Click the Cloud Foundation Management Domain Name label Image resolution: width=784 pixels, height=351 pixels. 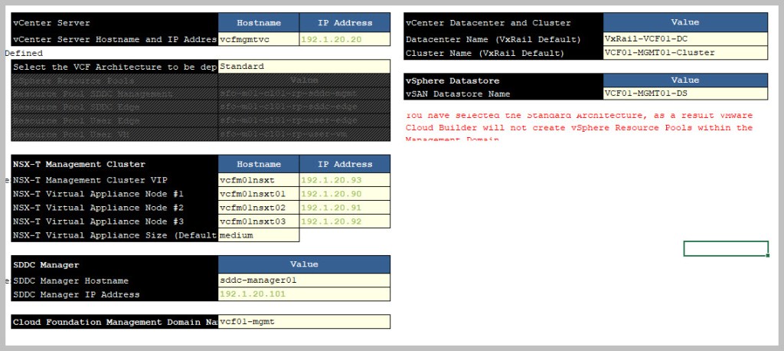coord(115,321)
